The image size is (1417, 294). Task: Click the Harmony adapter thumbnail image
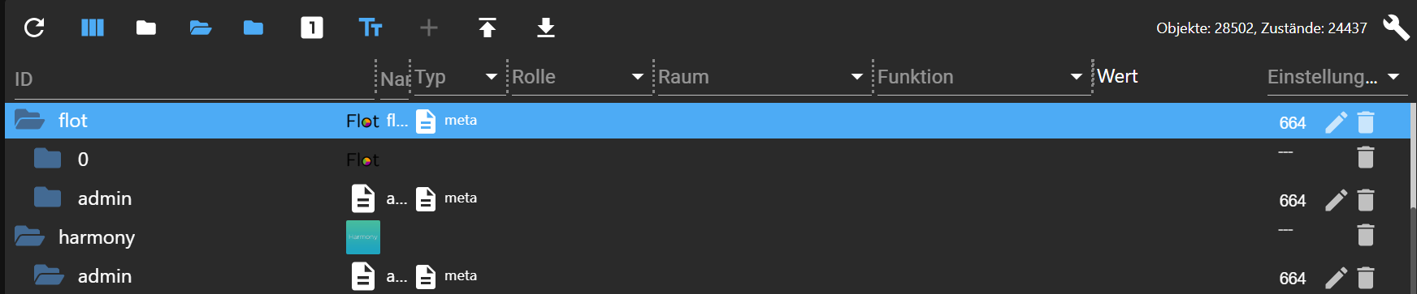pyautogui.click(x=363, y=237)
